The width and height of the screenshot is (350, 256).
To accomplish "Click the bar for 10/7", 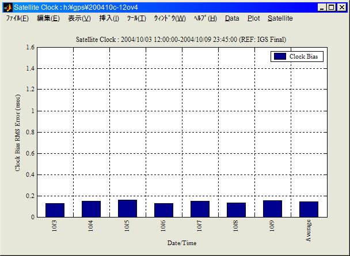I will [200, 209].
